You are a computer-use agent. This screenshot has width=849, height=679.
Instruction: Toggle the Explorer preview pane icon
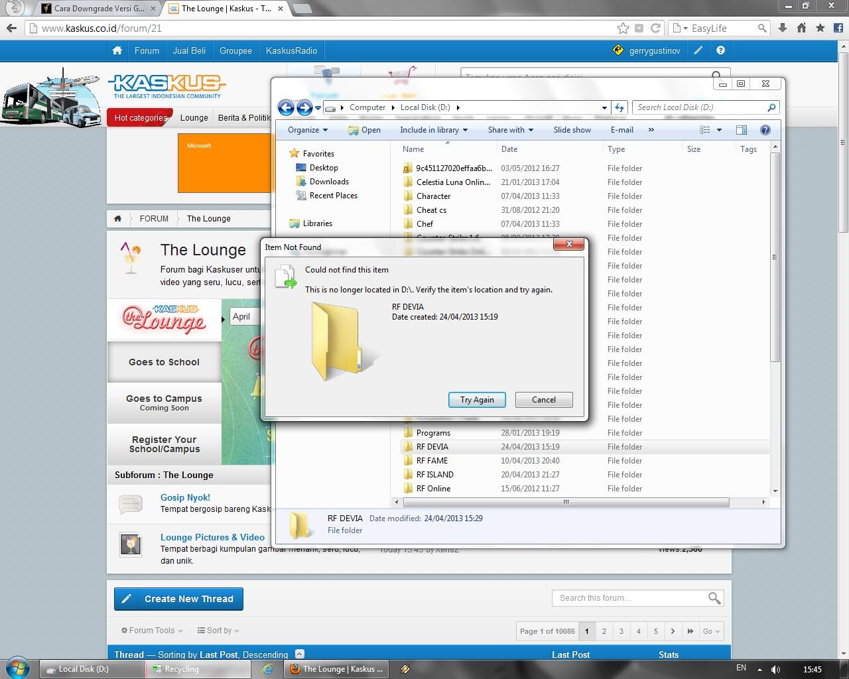point(742,130)
